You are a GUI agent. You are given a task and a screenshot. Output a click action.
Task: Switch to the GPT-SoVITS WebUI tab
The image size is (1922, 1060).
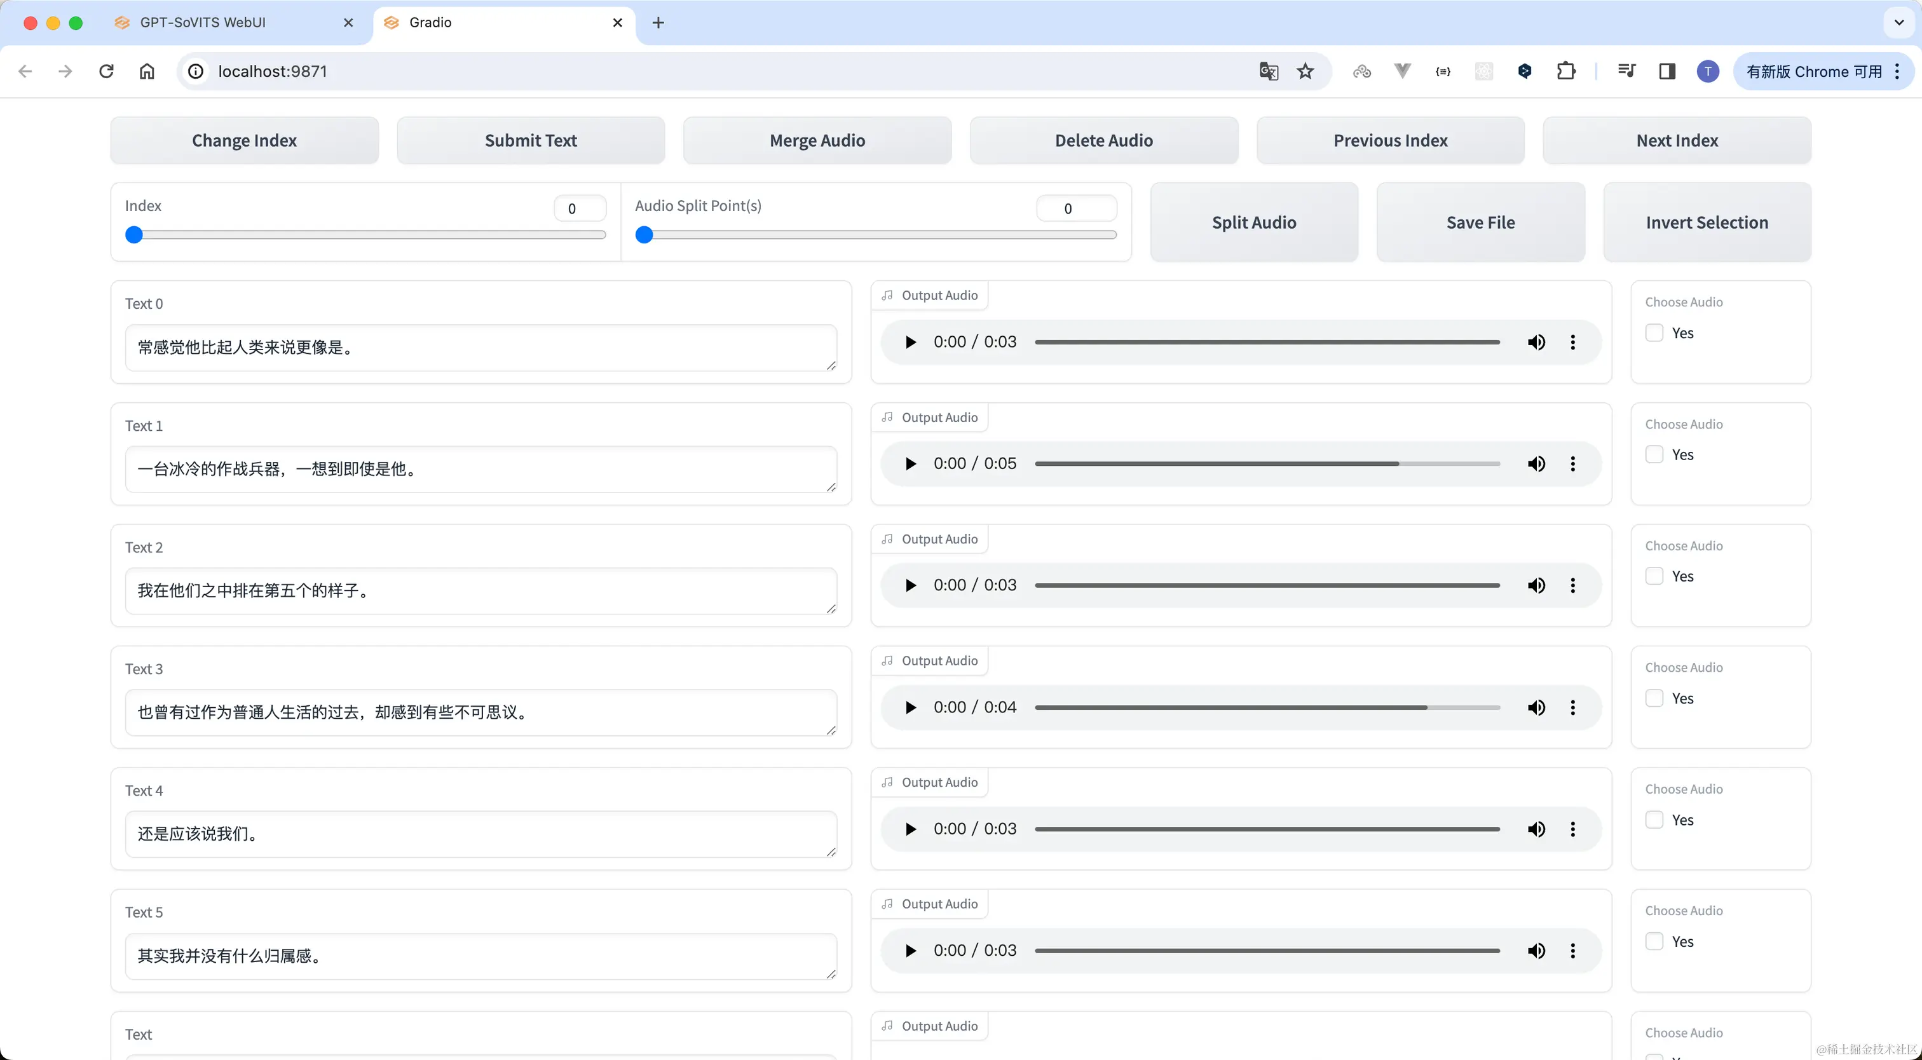pyautogui.click(x=203, y=22)
